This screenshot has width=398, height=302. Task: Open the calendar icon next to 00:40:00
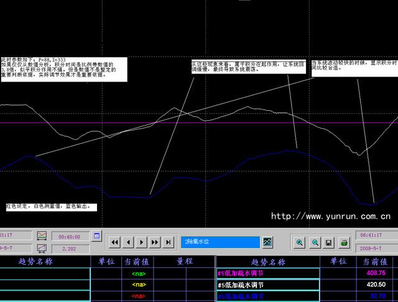click(96, 236)
